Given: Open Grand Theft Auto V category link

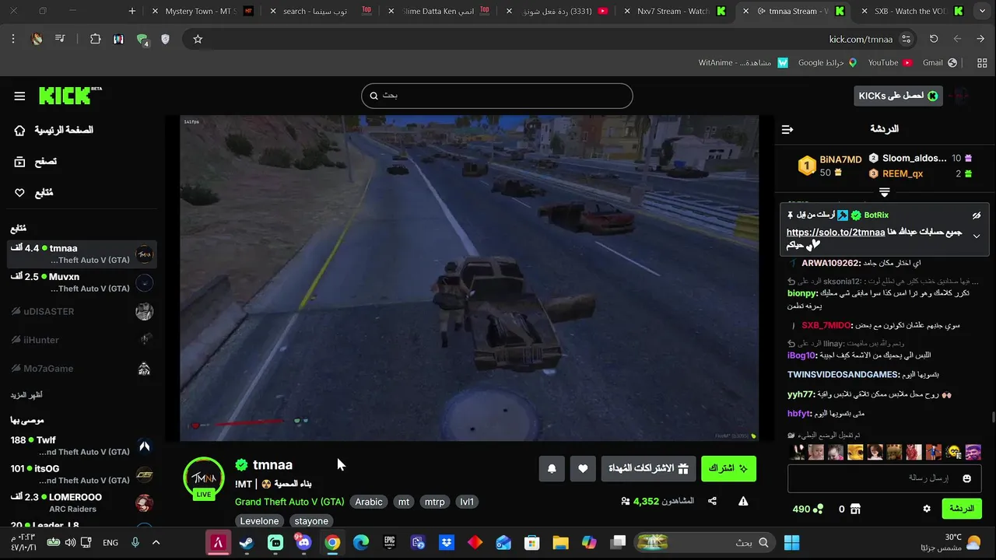Looking at the screenshot, I should [289, 502].
